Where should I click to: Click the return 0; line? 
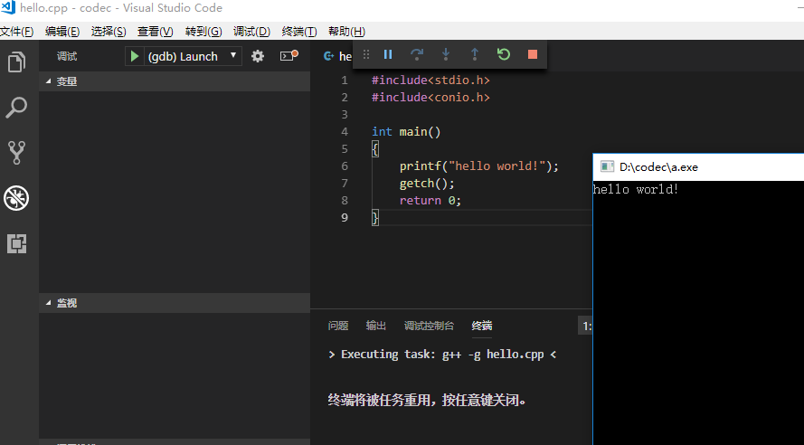pos(430,201)
